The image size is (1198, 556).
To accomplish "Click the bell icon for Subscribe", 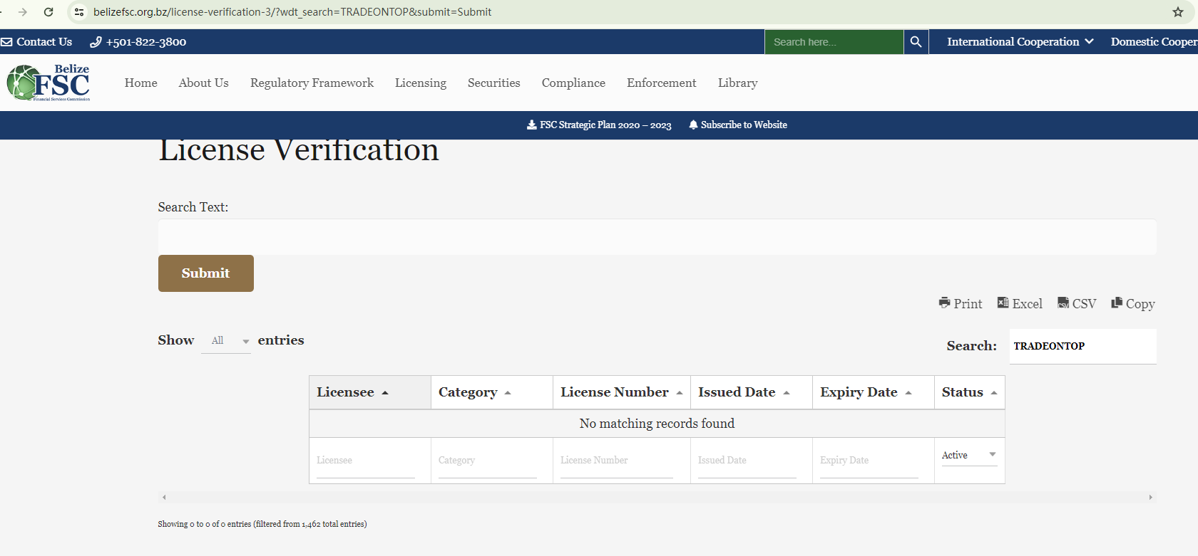I will coord(693,125).
